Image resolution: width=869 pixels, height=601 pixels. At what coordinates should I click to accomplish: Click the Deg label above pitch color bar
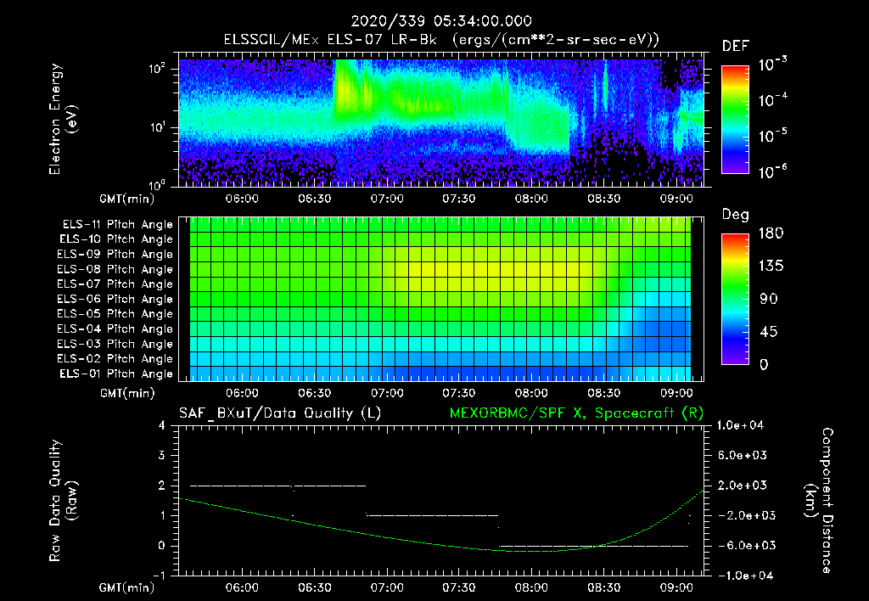click(x=736, y=215)
